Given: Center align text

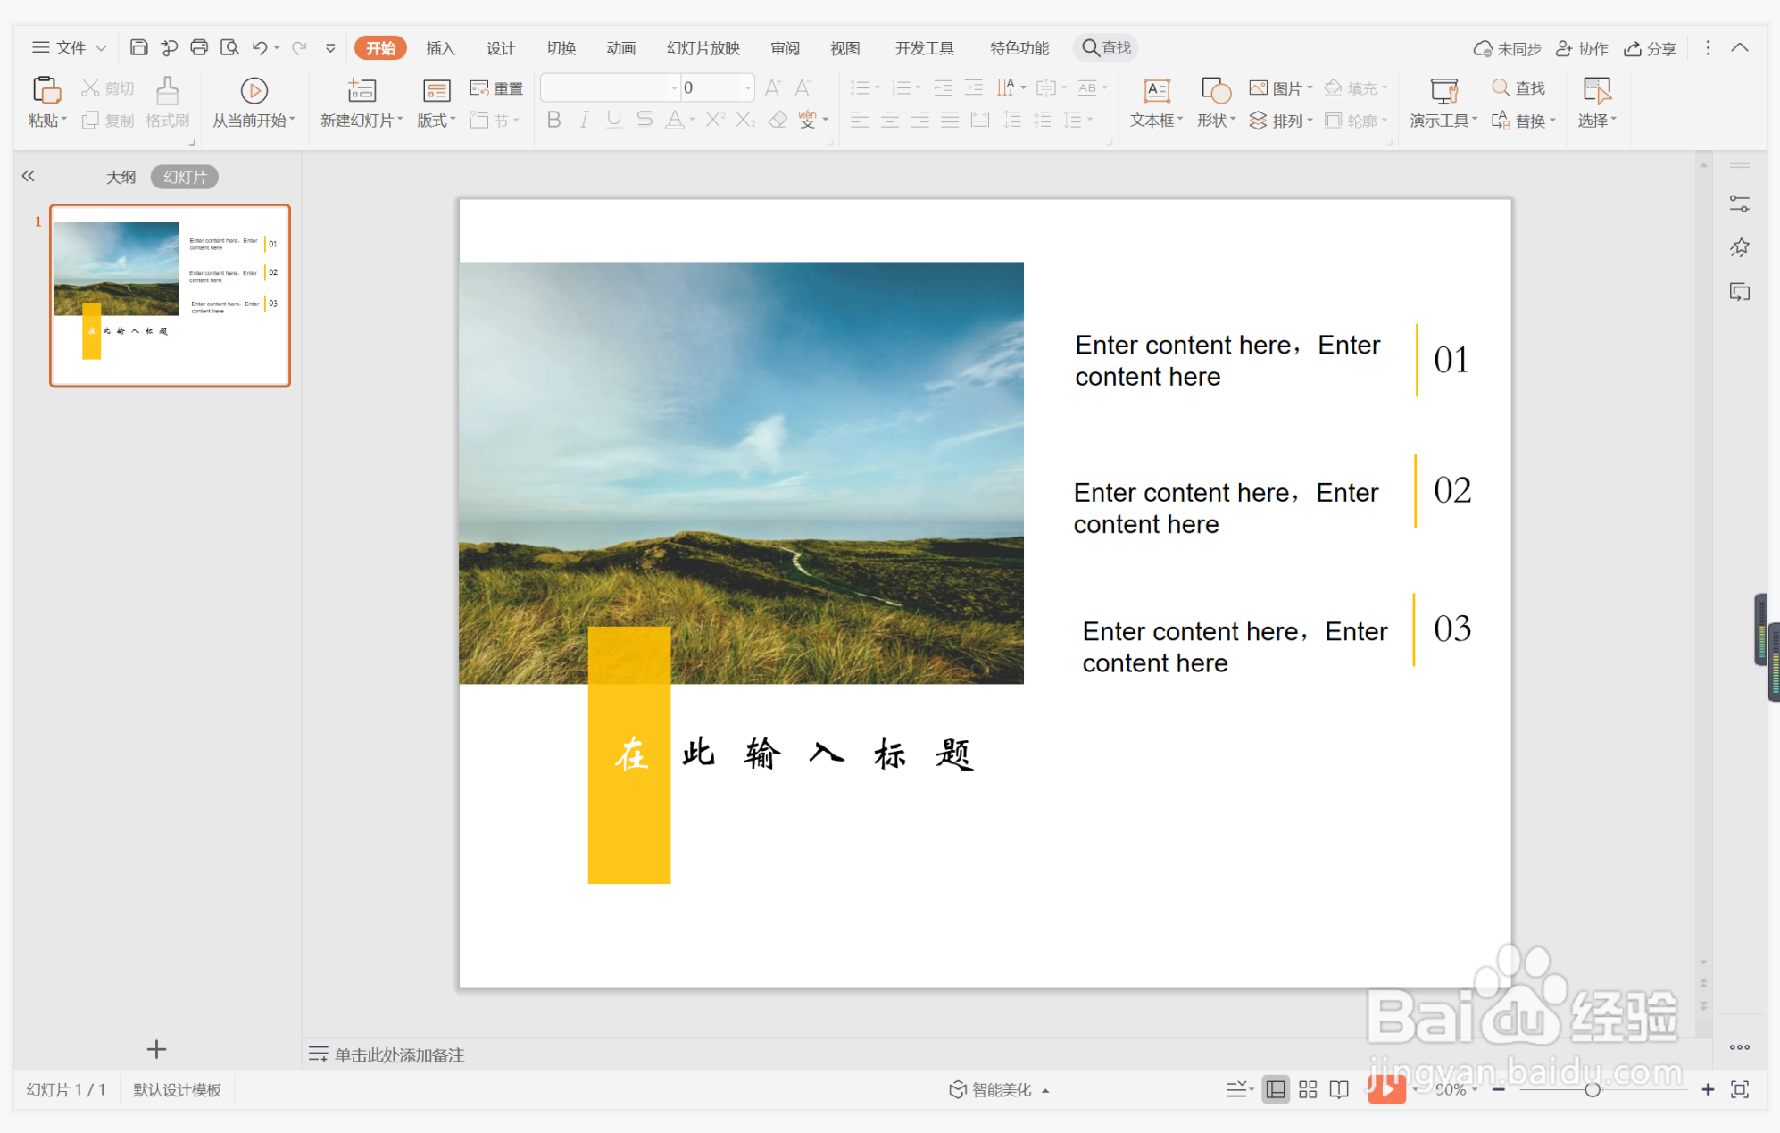Looking at the screenshot, I should pos(890,120).
